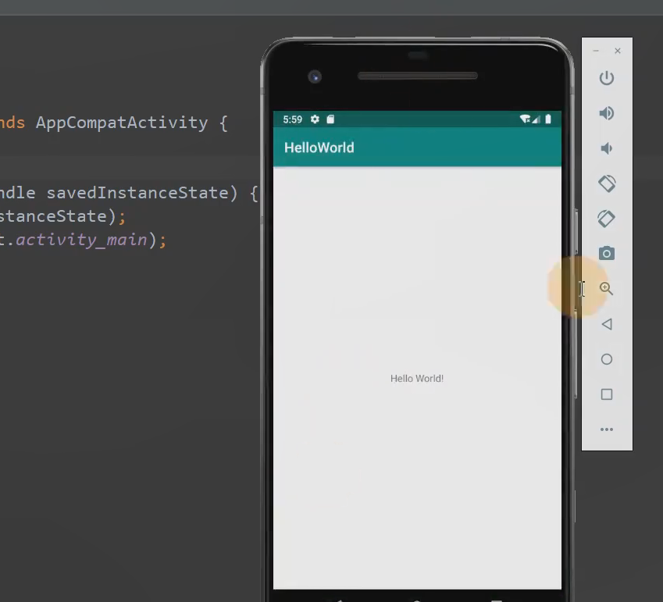Rotate the emulator left
Screen dimensions: 663x602
[606, 183]
